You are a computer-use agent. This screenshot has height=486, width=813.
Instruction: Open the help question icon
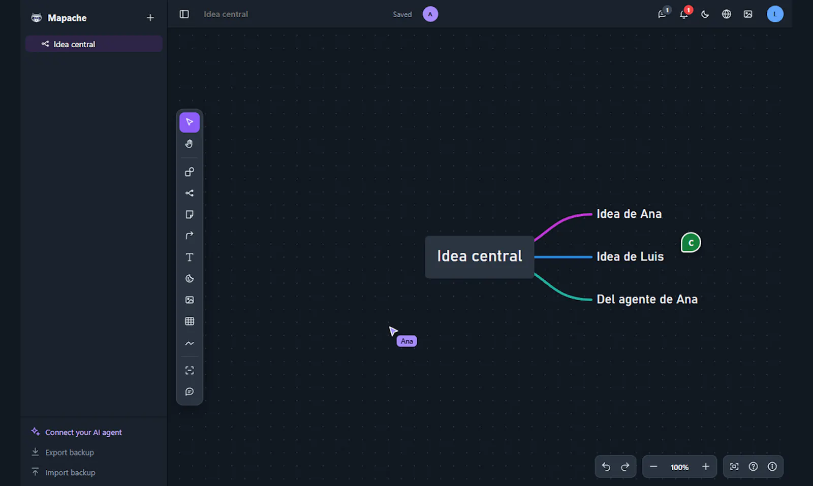pyautogui.click(x=754, y=467)
